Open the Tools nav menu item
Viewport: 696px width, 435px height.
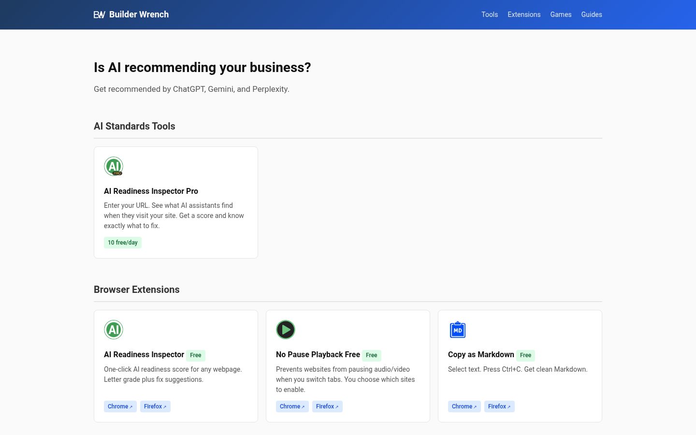click(490, 14)
